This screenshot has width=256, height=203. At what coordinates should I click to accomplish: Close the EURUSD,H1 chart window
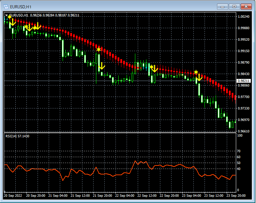(x=246, y=7)
